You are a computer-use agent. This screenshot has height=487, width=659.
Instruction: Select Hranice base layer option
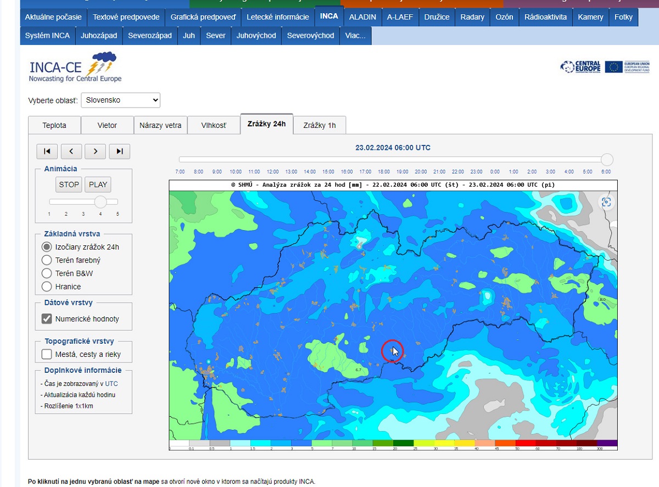click(x=47, y=287)
